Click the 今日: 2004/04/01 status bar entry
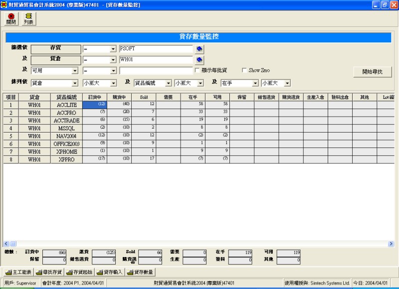The width and height of the screenshot is (399, 289). (370, 283)
